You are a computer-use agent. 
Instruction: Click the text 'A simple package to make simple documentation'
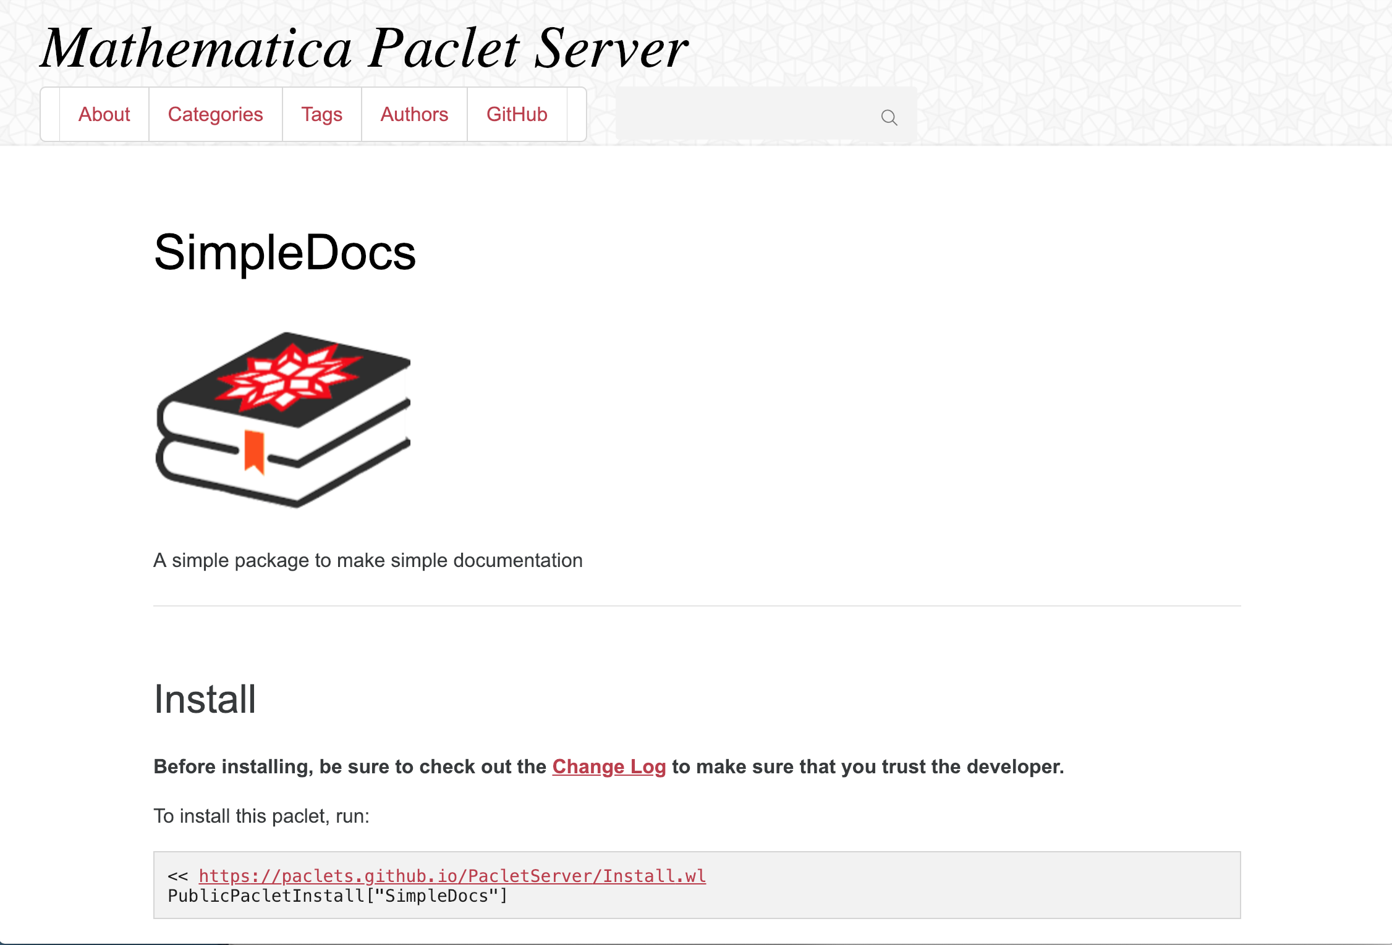click(368, 560)
